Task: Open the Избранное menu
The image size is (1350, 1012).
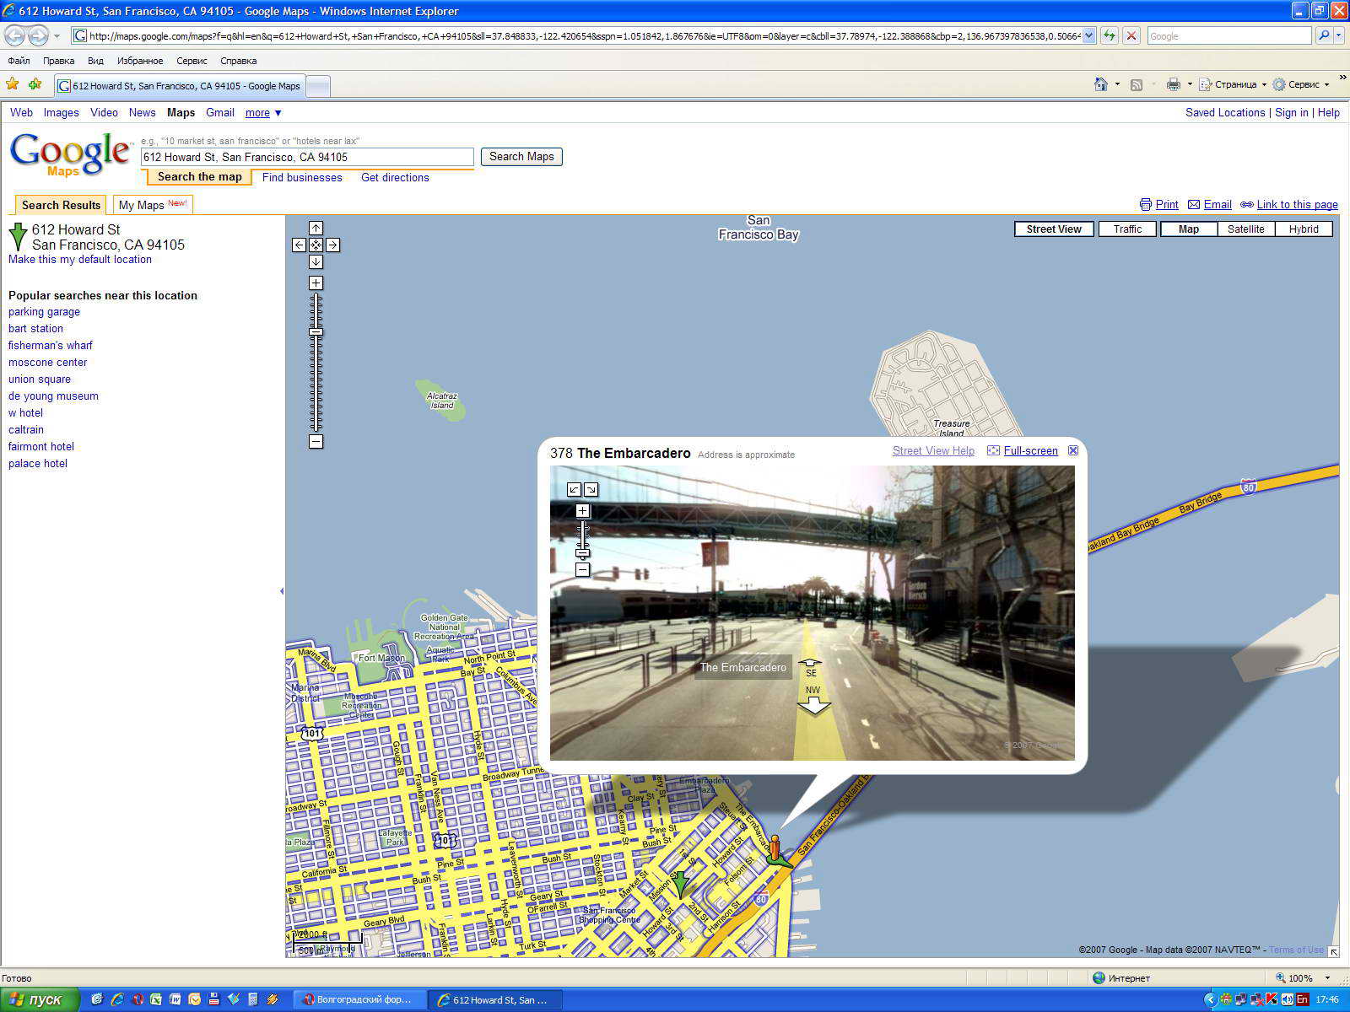Action: tap(140, 61)
